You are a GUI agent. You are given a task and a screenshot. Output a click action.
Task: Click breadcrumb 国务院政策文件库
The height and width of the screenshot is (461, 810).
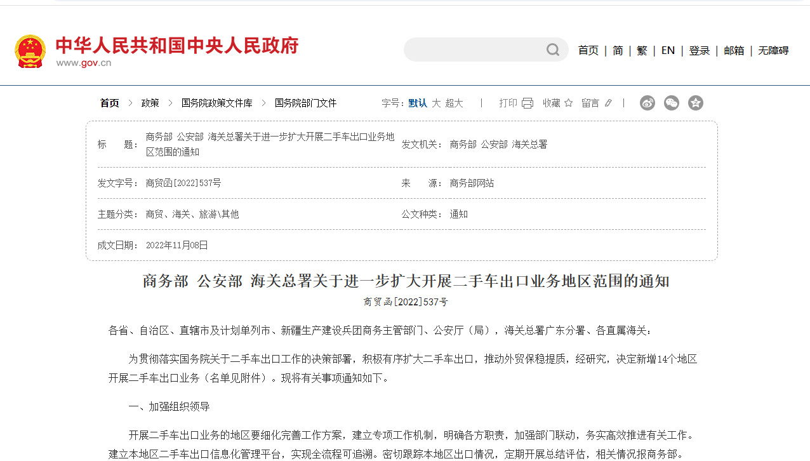click(216, 103)
